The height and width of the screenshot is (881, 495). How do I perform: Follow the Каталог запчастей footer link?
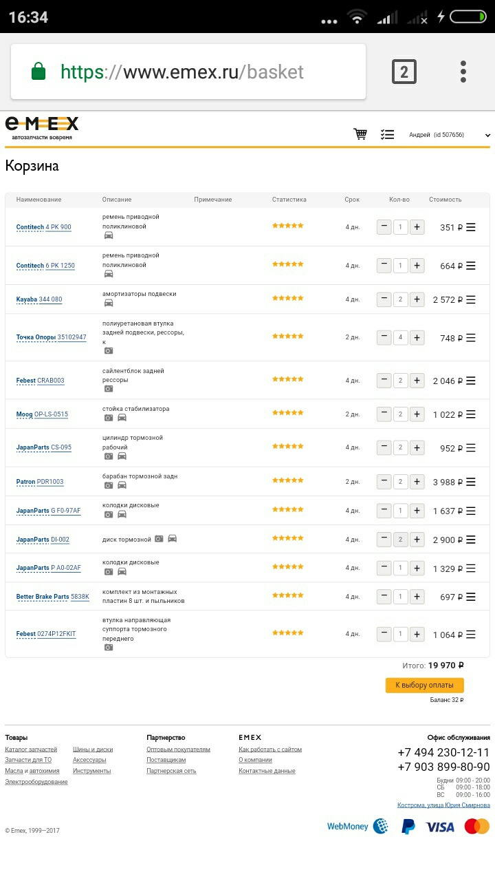[x=31, y=750]
